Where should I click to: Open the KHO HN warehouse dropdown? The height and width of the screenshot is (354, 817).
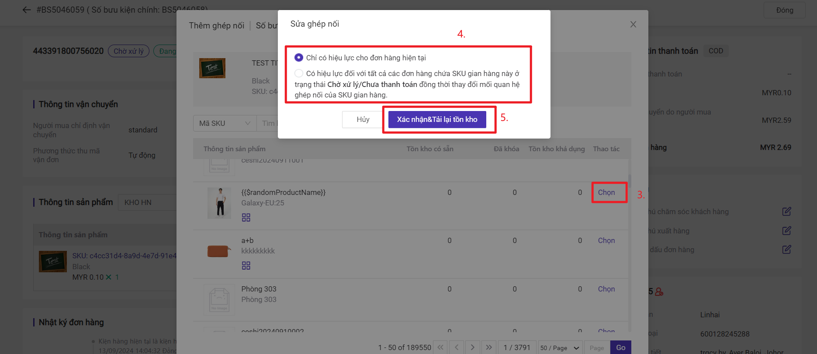pos(147,202)
